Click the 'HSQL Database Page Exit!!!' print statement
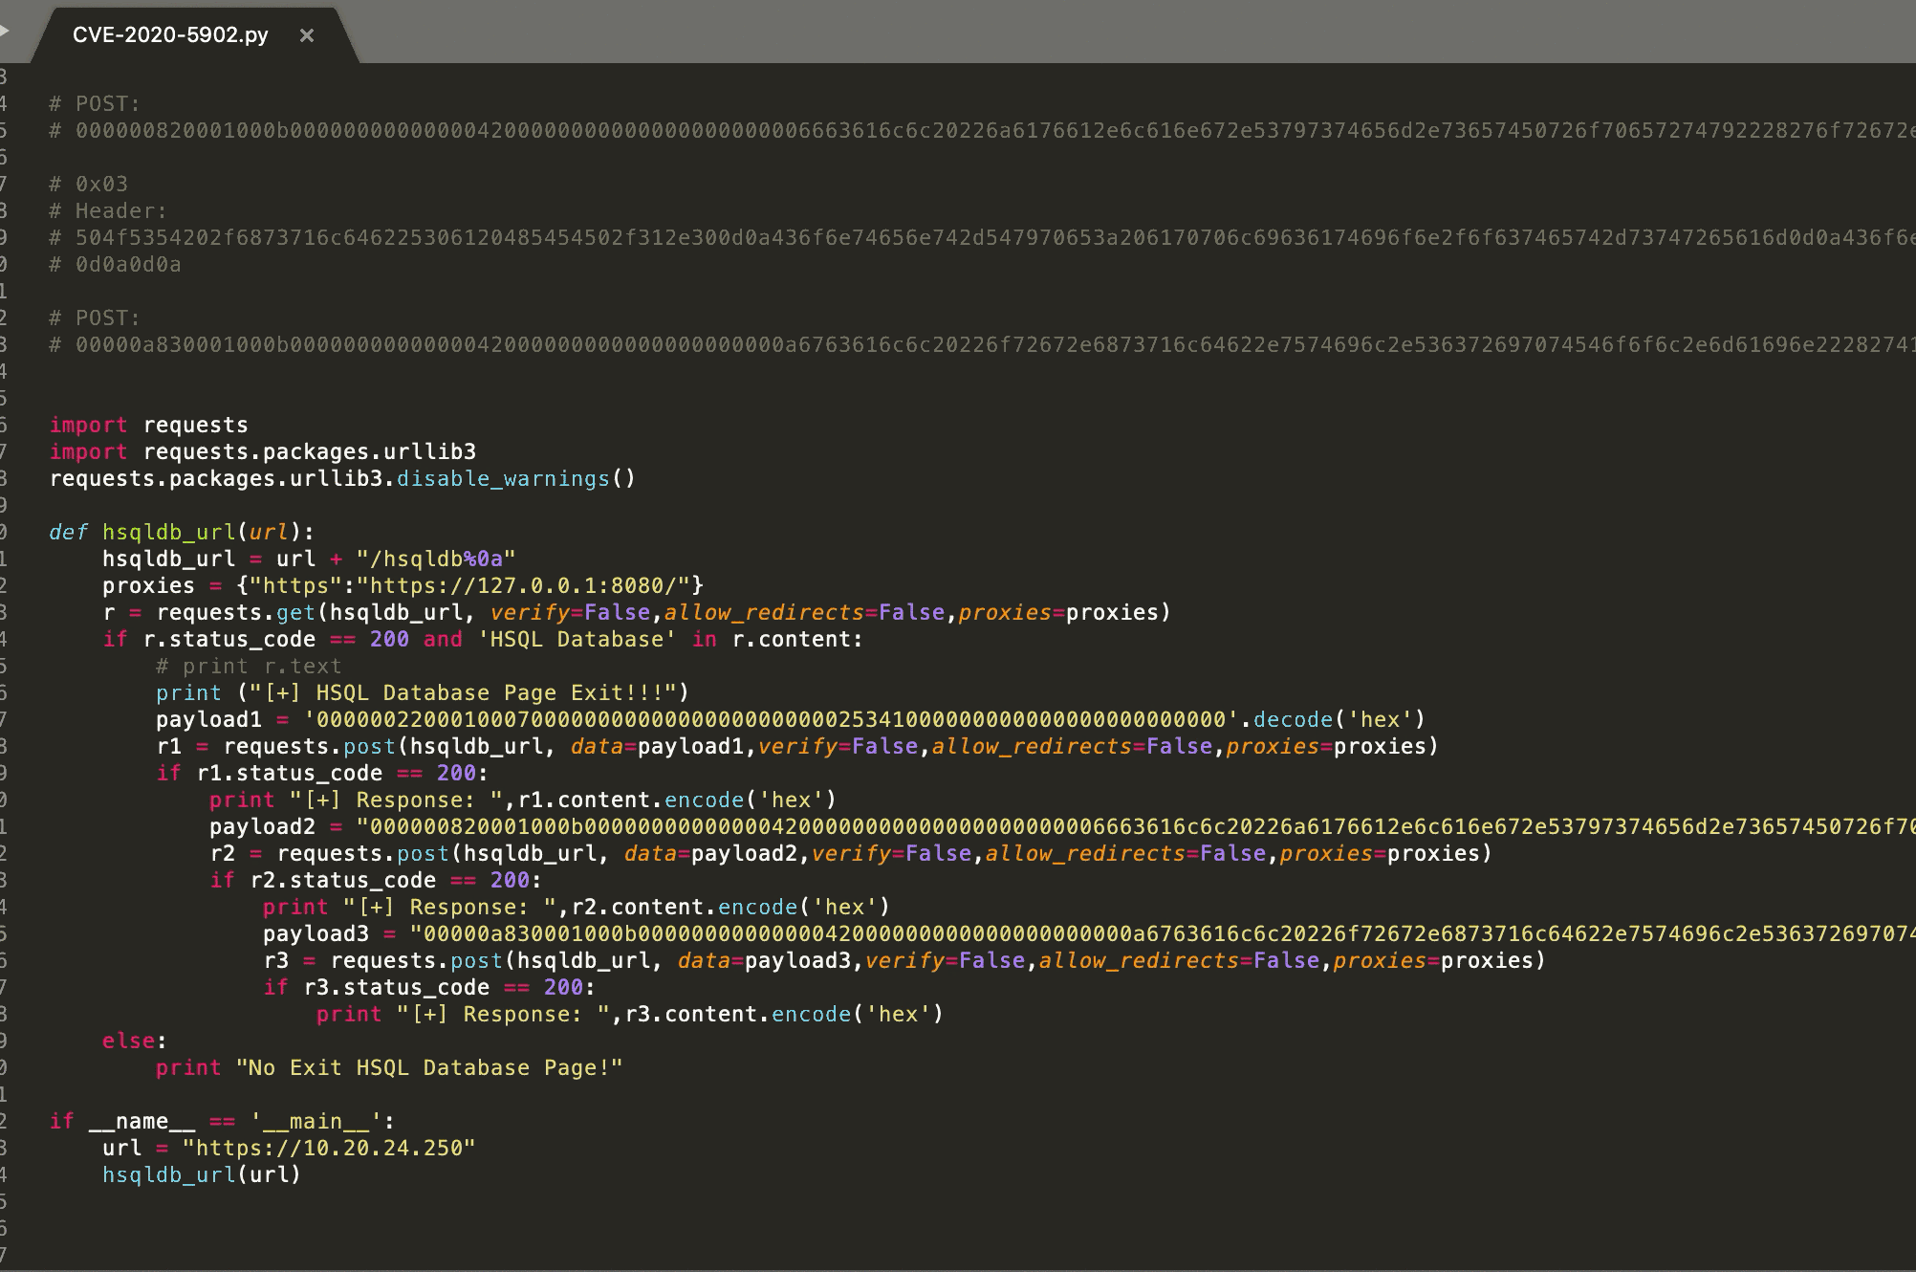Image resolution: width=1916 pixels, height=1272 pixels. click(421, 692)
